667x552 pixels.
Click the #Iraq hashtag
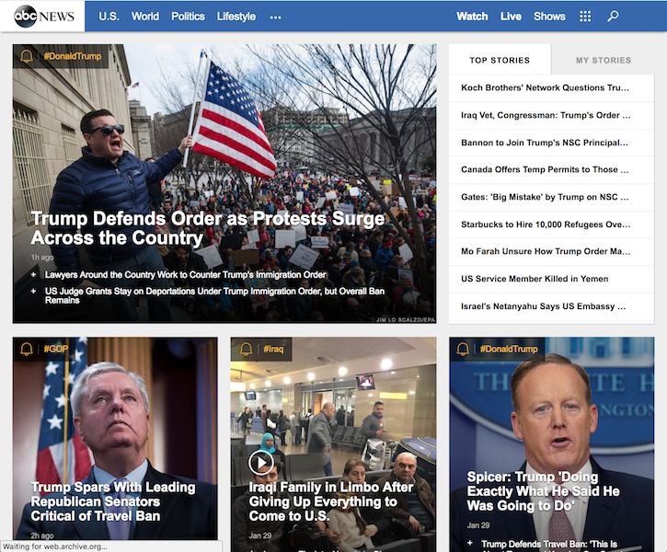pos(273,350)
